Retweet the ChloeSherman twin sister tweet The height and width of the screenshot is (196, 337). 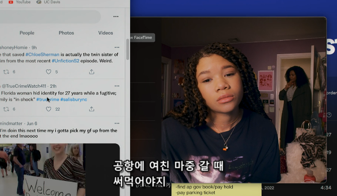pos(6,72)
